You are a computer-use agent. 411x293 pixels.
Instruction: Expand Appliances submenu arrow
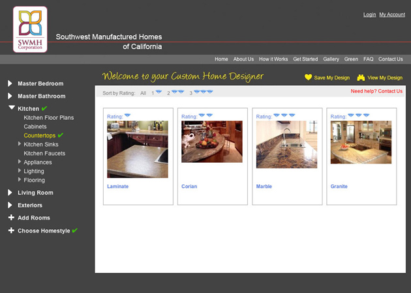20,161
